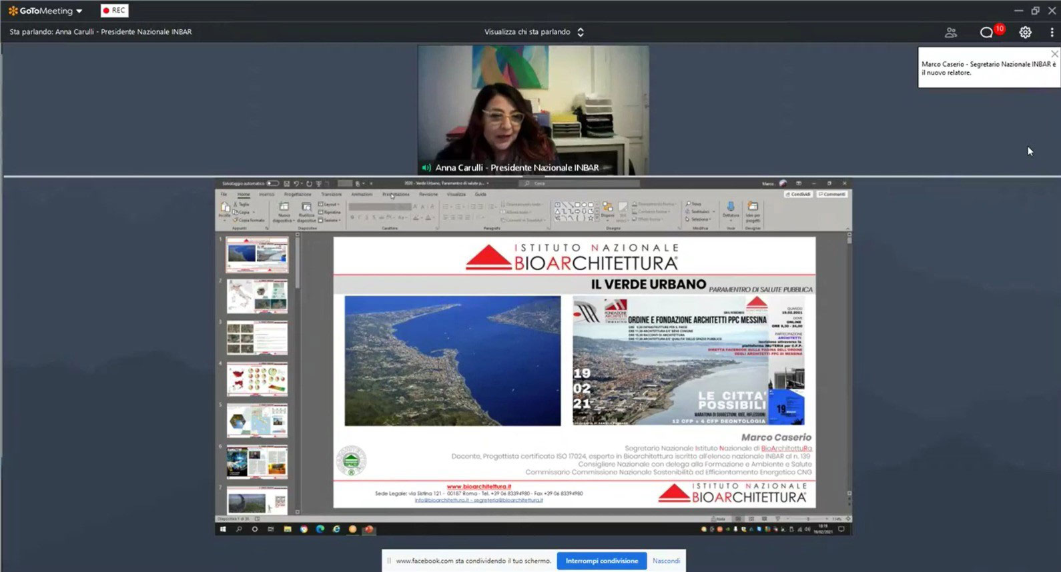Open the Animazioni ribbon tab

coord(362,194)
